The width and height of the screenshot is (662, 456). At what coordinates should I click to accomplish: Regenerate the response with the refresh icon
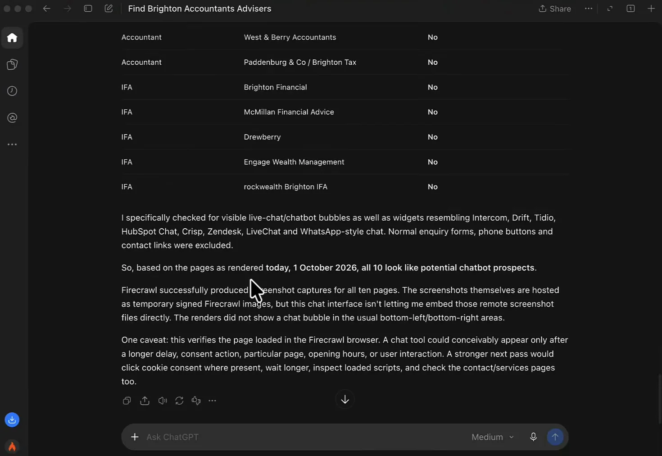point(179,401)
